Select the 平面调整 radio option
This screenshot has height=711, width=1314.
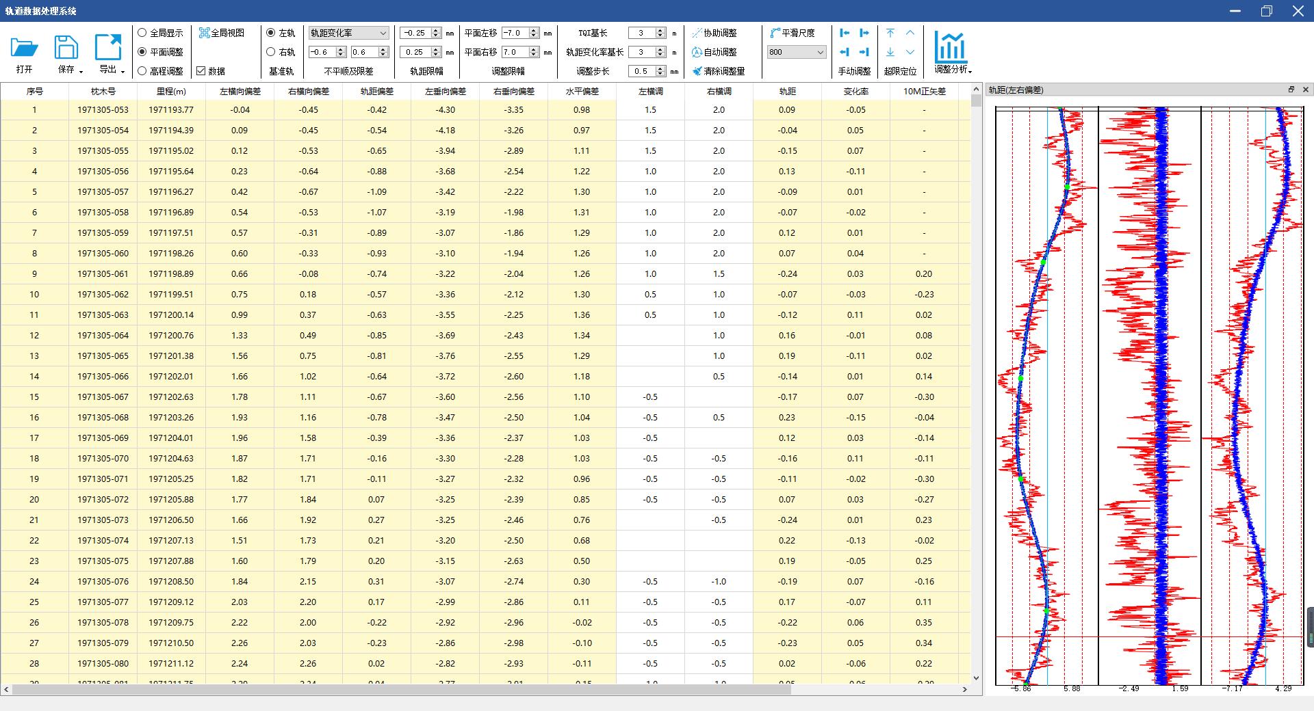[x=142, y=52]
